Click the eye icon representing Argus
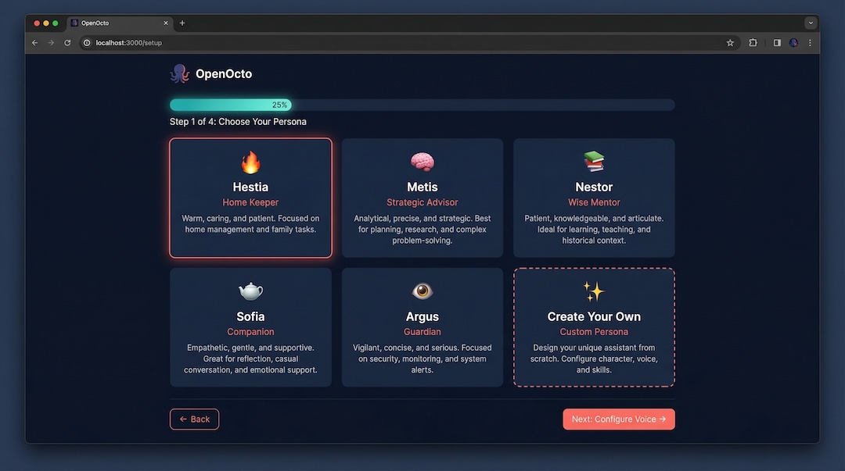This screenshot has width=845, height=471. pyautogui.click(x=422, y=291)
